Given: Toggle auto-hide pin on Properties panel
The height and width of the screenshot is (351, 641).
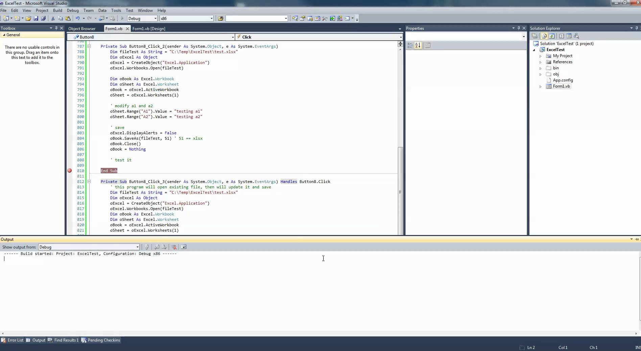Looking at the screenshot, I should coord(519,28).
